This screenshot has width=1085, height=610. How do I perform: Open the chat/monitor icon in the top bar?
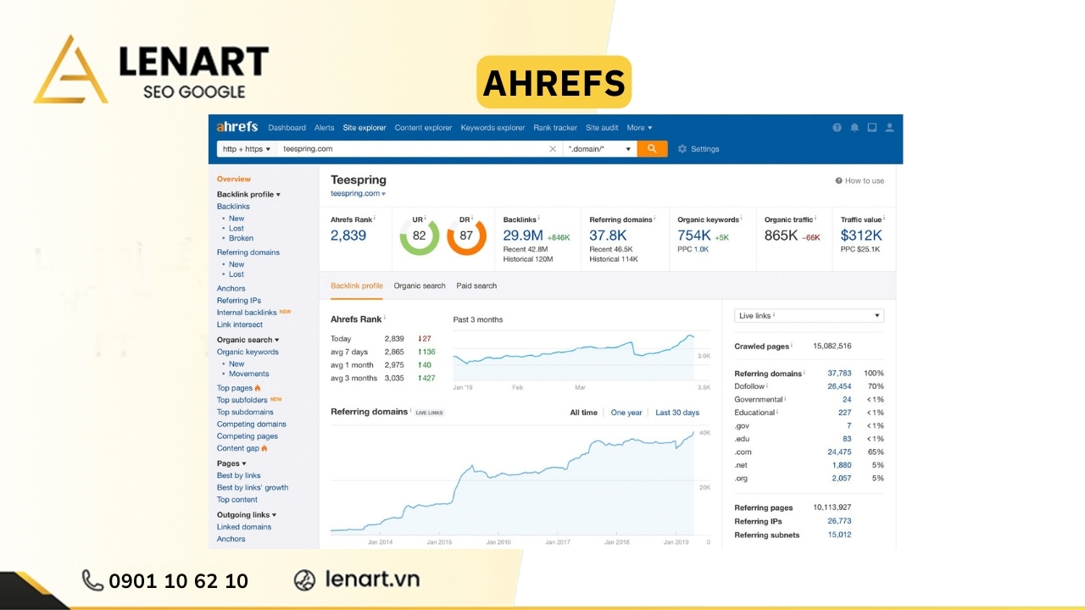click(872, 127)
